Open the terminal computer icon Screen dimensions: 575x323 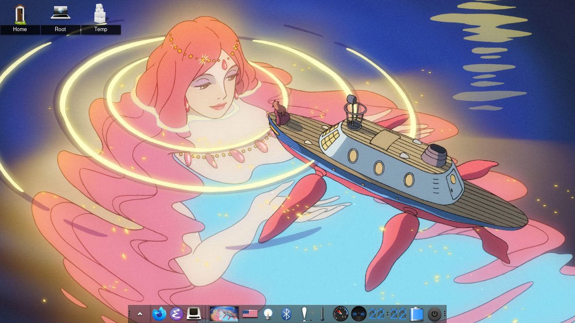[x=194, y=314]
